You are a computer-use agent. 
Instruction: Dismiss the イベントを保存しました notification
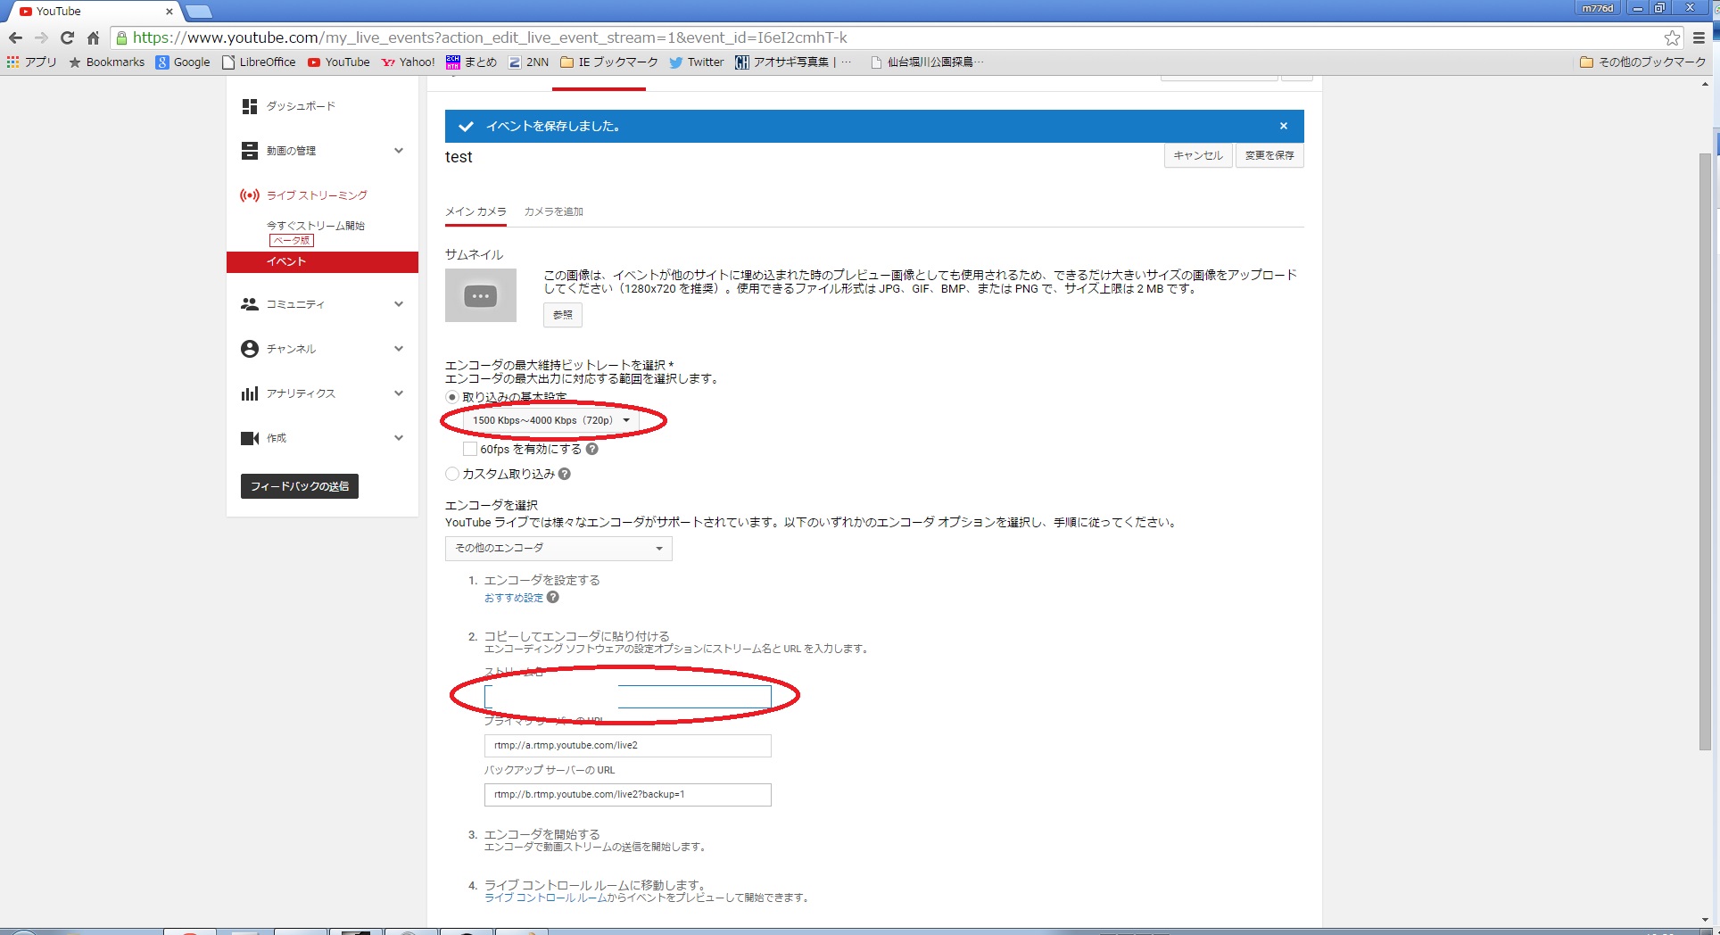click(1284, 126)
